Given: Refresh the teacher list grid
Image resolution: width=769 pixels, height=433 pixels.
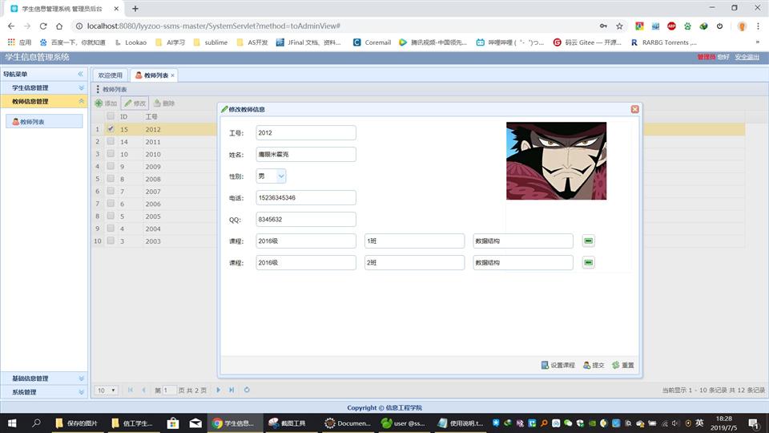Looking at the screenshot, I should click(x=247, y=390).
